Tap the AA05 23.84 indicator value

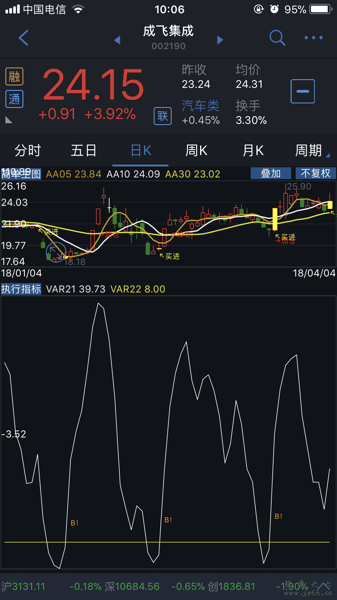coord(74,174)
